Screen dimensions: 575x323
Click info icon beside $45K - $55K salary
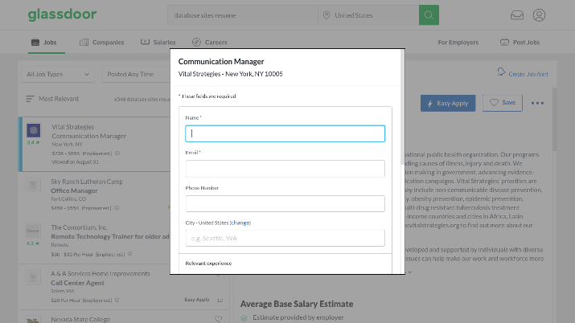coord(117,208)
